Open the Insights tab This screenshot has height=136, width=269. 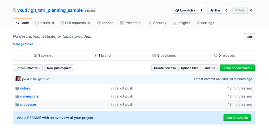181,23
